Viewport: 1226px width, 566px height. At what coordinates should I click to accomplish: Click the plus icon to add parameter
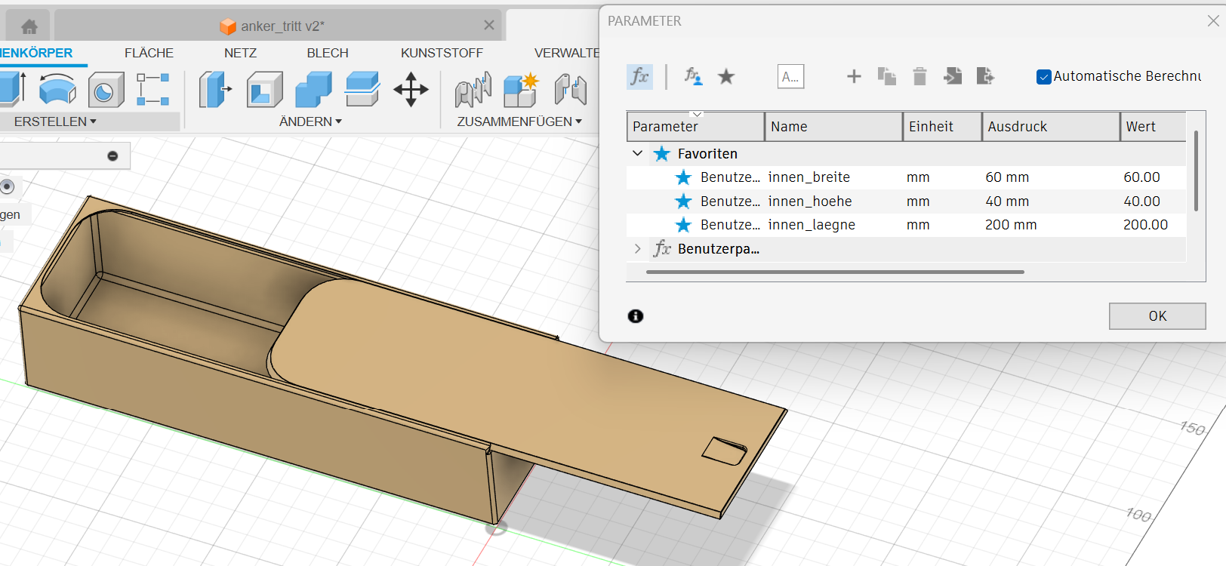pyautogui.click(x=854, y=76)
